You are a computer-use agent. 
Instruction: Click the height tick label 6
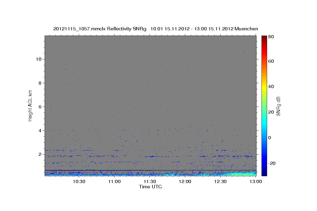click(x=40, y=107)
